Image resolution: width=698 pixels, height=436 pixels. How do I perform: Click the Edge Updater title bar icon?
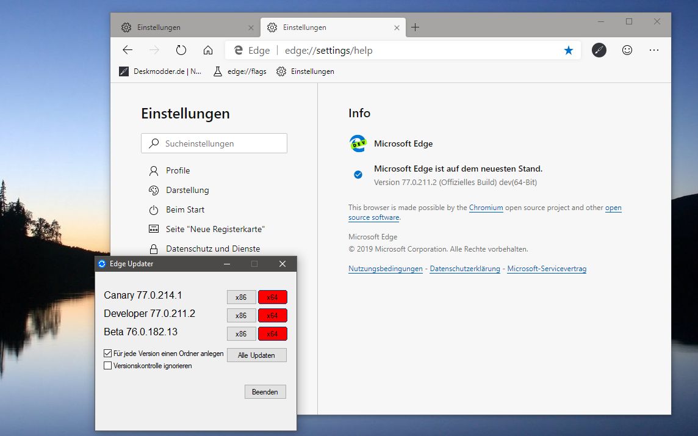[x=102, y=264]
